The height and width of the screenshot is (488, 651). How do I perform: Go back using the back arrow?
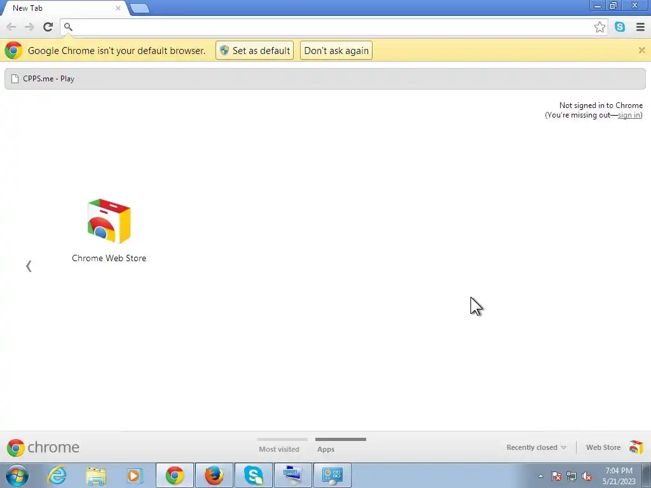pos(11,27)
